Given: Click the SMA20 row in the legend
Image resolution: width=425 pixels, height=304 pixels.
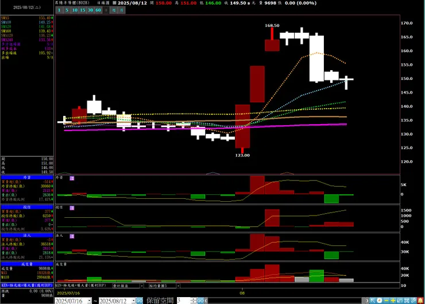Looking at the screenshot, I should (x=27, y=26).
